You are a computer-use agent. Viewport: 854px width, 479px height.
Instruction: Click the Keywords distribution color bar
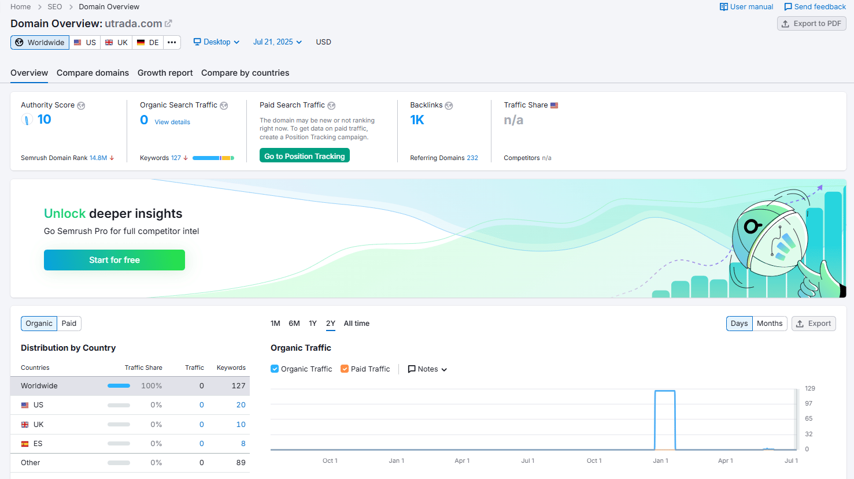click(213, 158)
